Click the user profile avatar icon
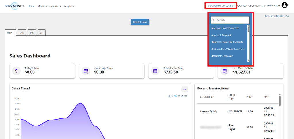 [x=285, y=5]
